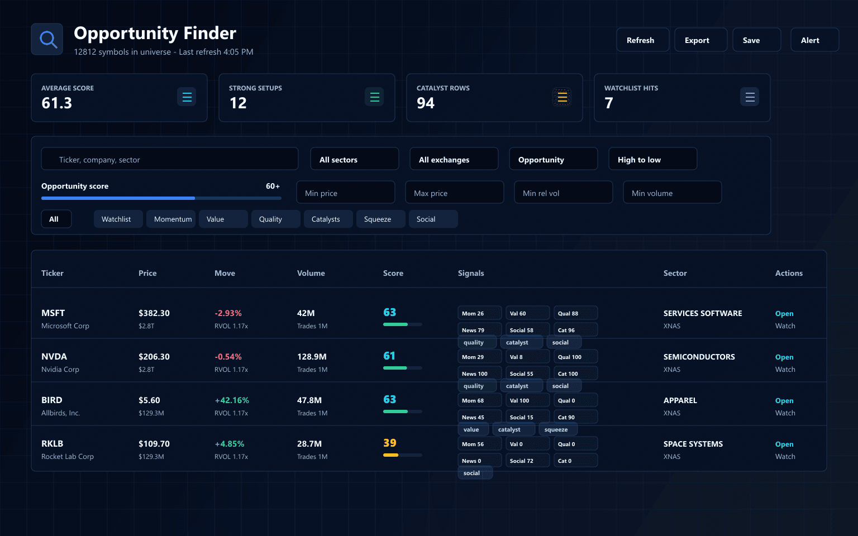This screenshot has width=858, height=536.
Task: Click the SEMICONDUCTORS sector label
Action: [699, 357]
